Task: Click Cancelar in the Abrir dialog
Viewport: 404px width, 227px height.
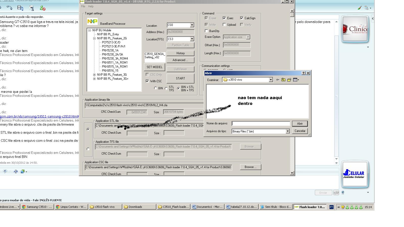Action: (300, 131)
